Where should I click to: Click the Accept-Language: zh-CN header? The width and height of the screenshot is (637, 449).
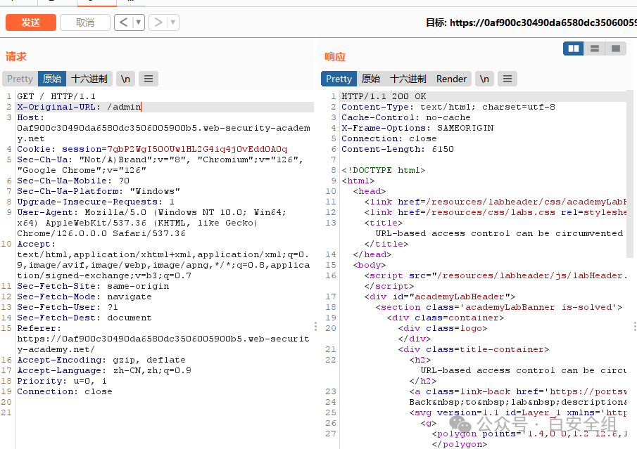tap(104, 371)
